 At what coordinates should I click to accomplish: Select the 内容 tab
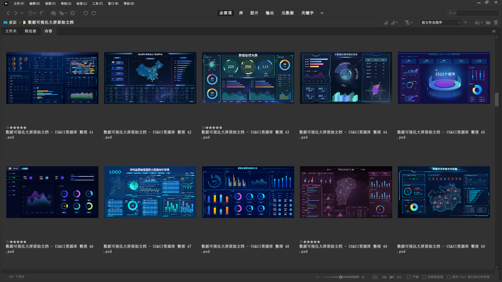tap(48, 31)
